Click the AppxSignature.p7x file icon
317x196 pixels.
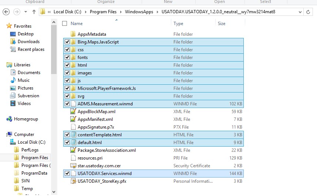click(73, 127)
